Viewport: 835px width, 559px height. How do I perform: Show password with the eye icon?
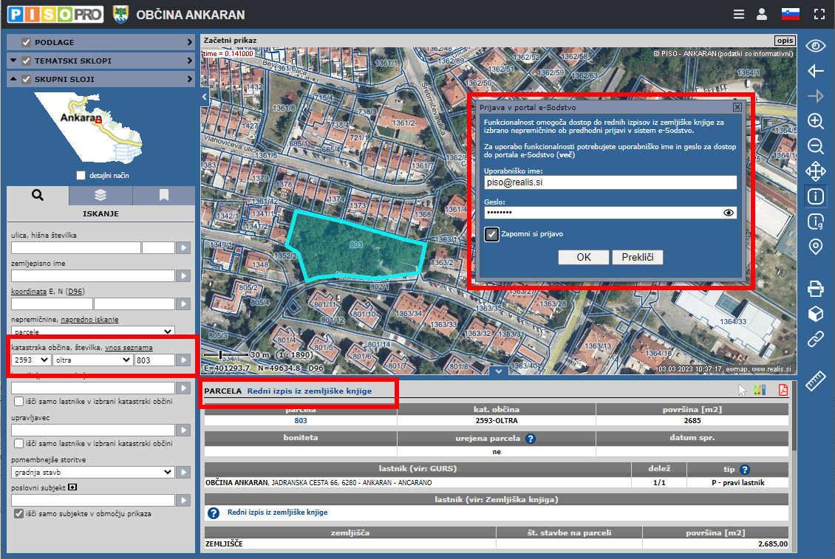point(729,213)
